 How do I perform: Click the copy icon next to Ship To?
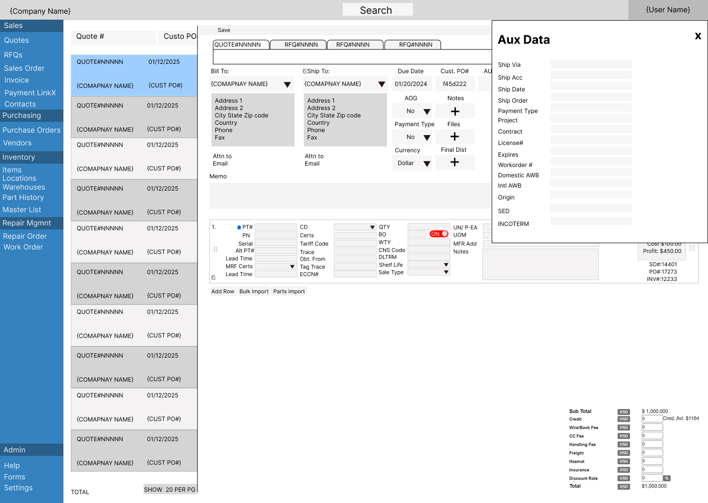coord(305,71)
